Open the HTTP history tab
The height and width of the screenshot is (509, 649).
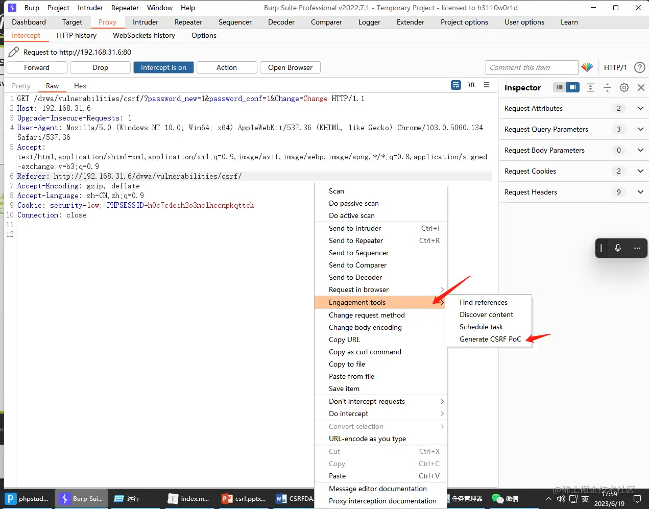[77, 35]
